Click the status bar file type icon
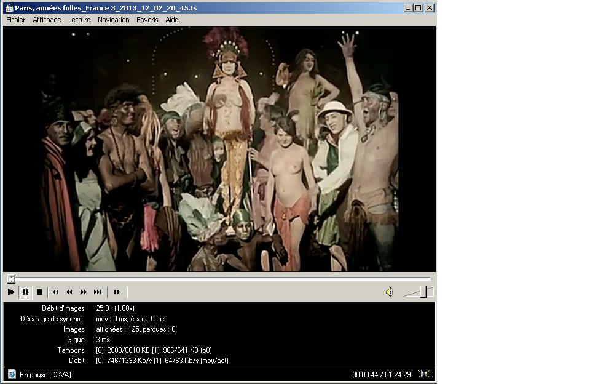This screenshot has width=590, height=384. tap(12, 374)
